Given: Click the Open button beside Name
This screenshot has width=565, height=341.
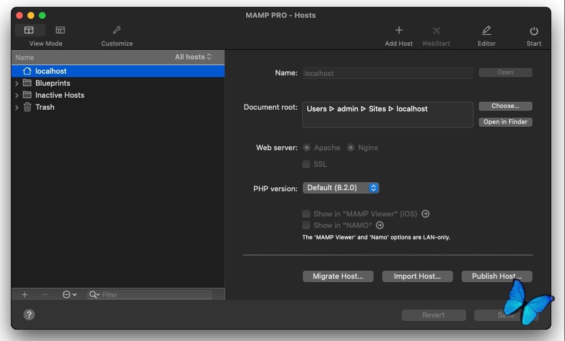Looking at the screenshot, I should point(505,73).
